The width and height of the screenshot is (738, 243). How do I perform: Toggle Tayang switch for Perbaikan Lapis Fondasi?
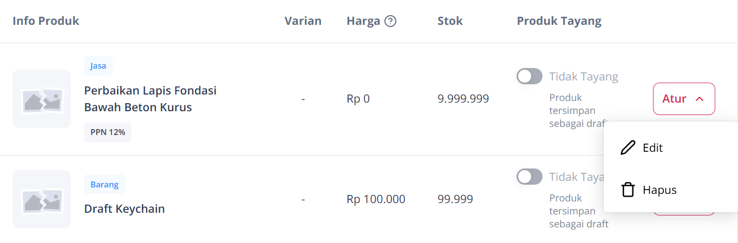coord(529,77)
